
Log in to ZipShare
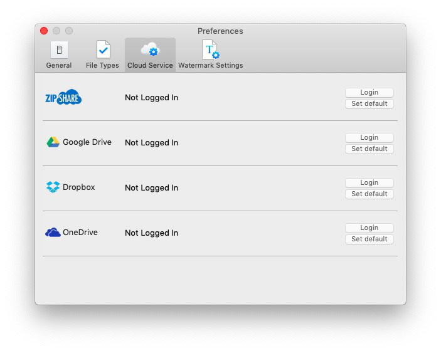369,93
